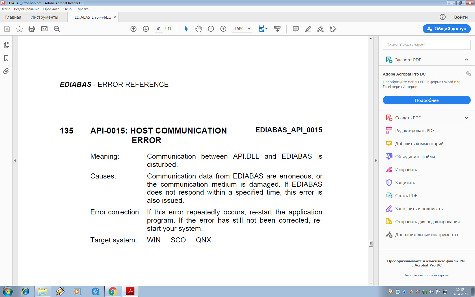Click the Поиск search field in tools pane
475x297 pixels.
coord(426,45)
